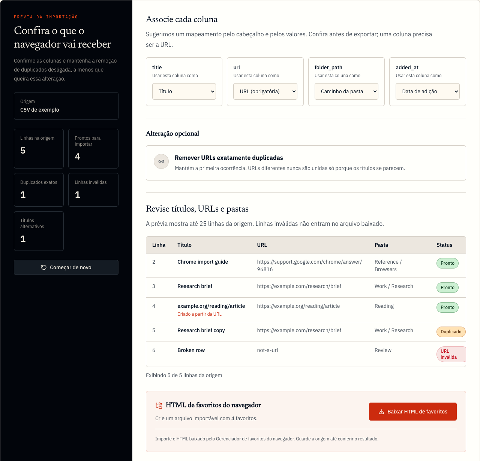Click the https://example.org/reading/article URL cell

click(x=298, y=306)
